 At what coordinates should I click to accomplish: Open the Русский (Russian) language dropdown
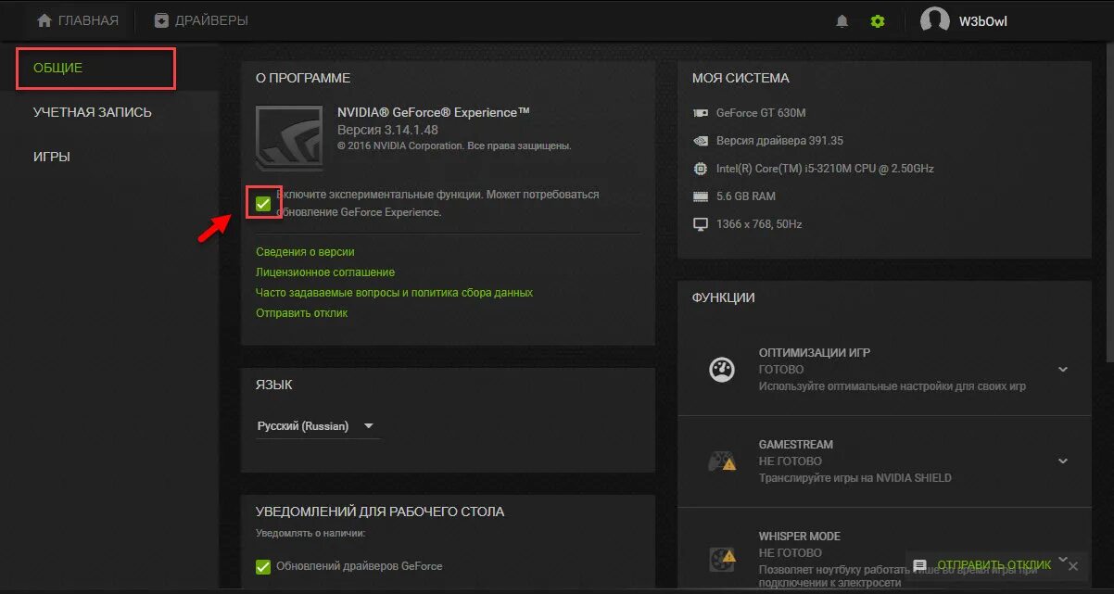click(x=318, y=426)
